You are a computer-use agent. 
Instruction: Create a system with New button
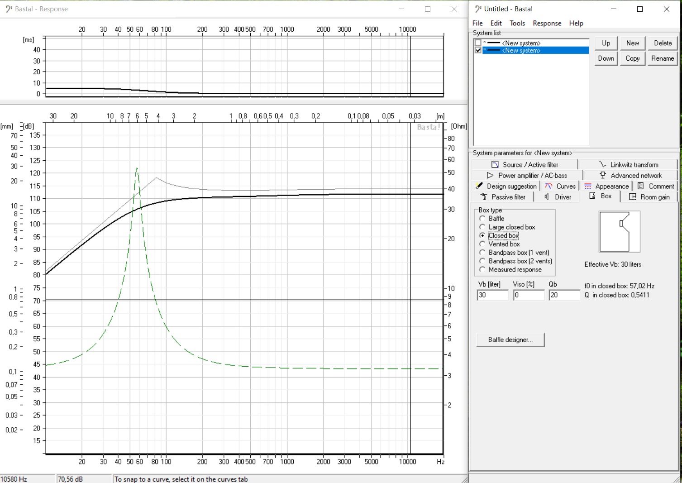pos(633,43)
